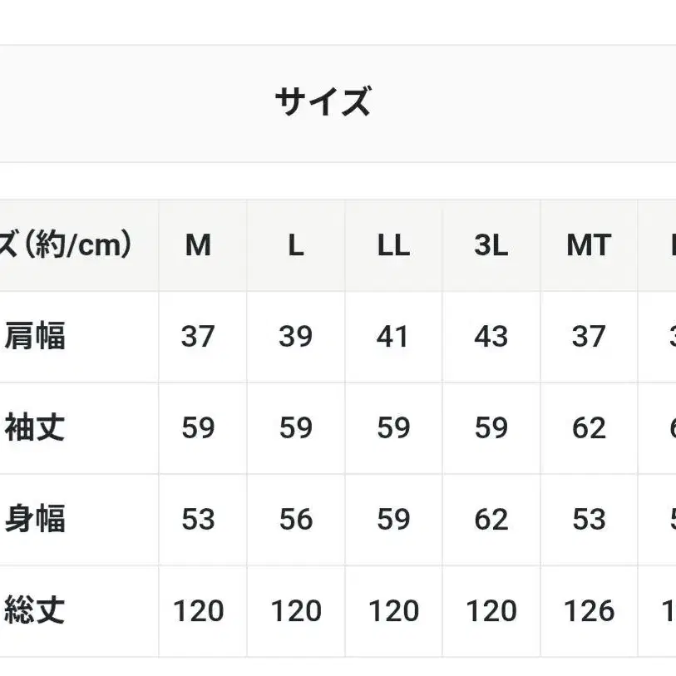Select the 3L size column header
This screenshot has height=676, width=676.
point(491,245)
